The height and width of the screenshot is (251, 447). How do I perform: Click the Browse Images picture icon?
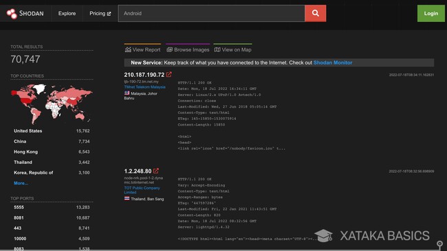pyautogui.click(x=170, y=50)
